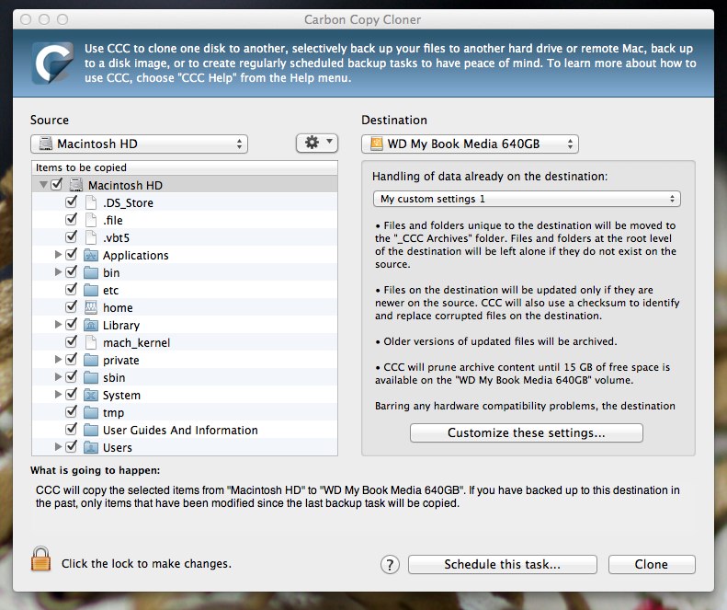Screen dimensions: 727x610
Task: Click the bin folder icon
Action: [x=91, y=272]
